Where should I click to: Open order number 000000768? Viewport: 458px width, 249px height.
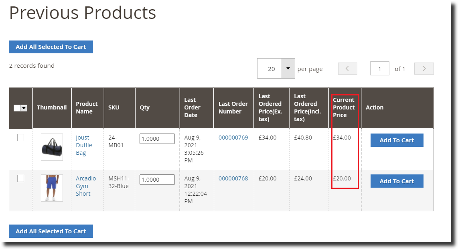coord(233,178)
